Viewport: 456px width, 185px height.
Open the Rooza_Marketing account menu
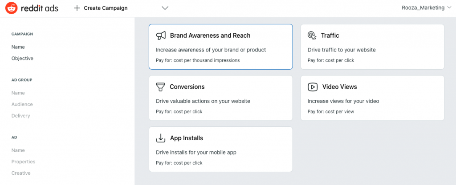click(x=424, y=8)
